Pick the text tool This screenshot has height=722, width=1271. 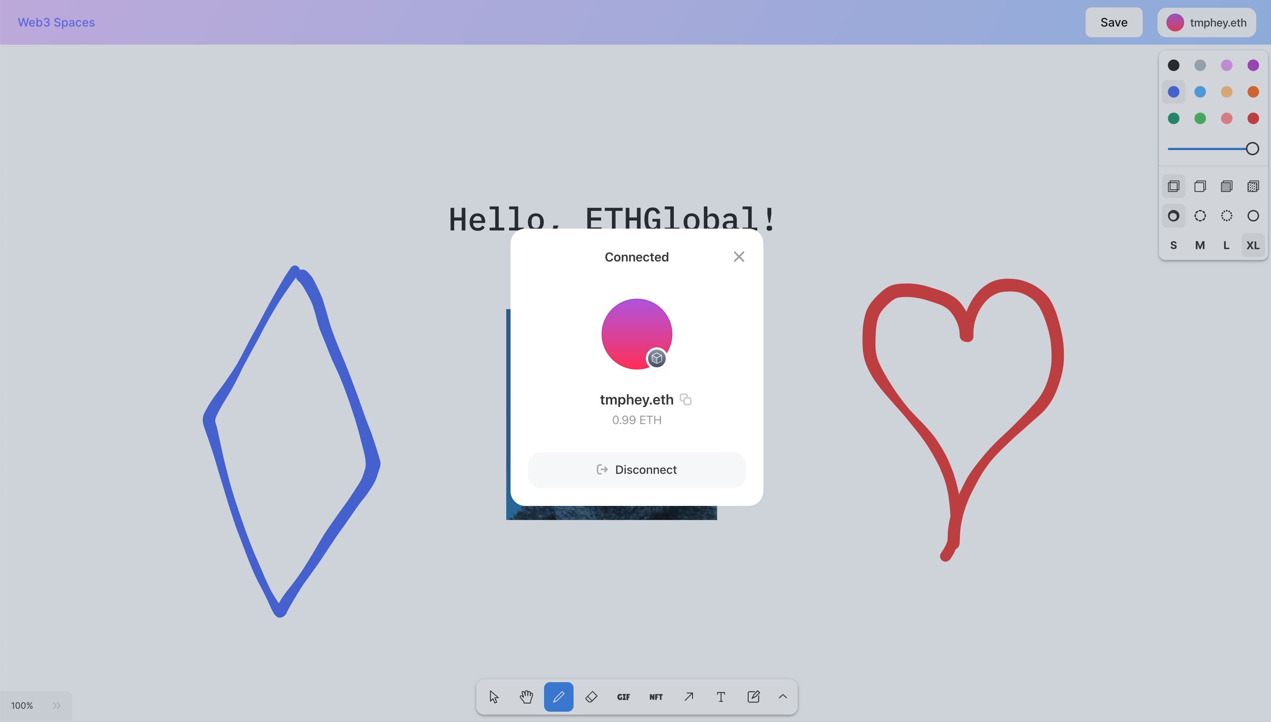pyautogui.click(x=721, y=697)
